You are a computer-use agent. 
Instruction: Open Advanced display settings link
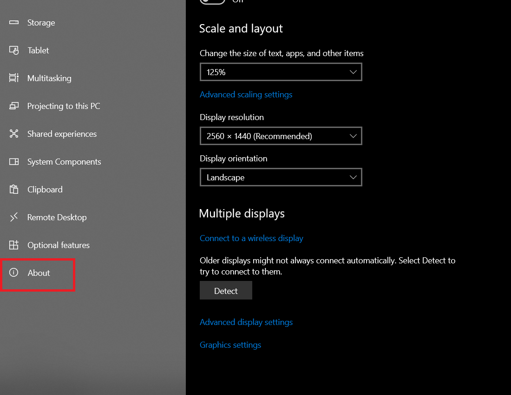246,322
